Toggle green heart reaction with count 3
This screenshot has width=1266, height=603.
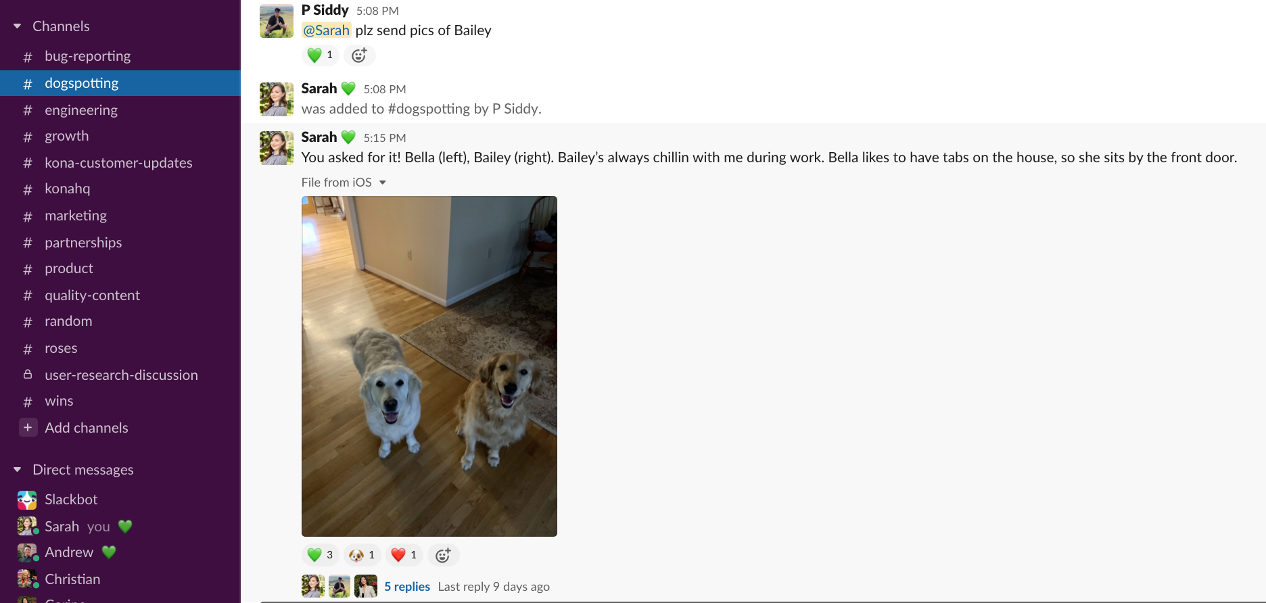[321, 555]
